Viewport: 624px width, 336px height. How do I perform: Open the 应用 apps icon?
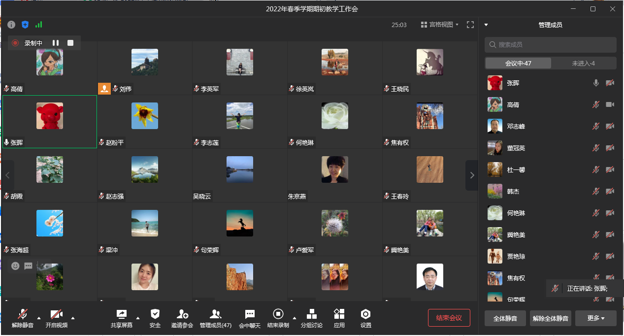339,314
